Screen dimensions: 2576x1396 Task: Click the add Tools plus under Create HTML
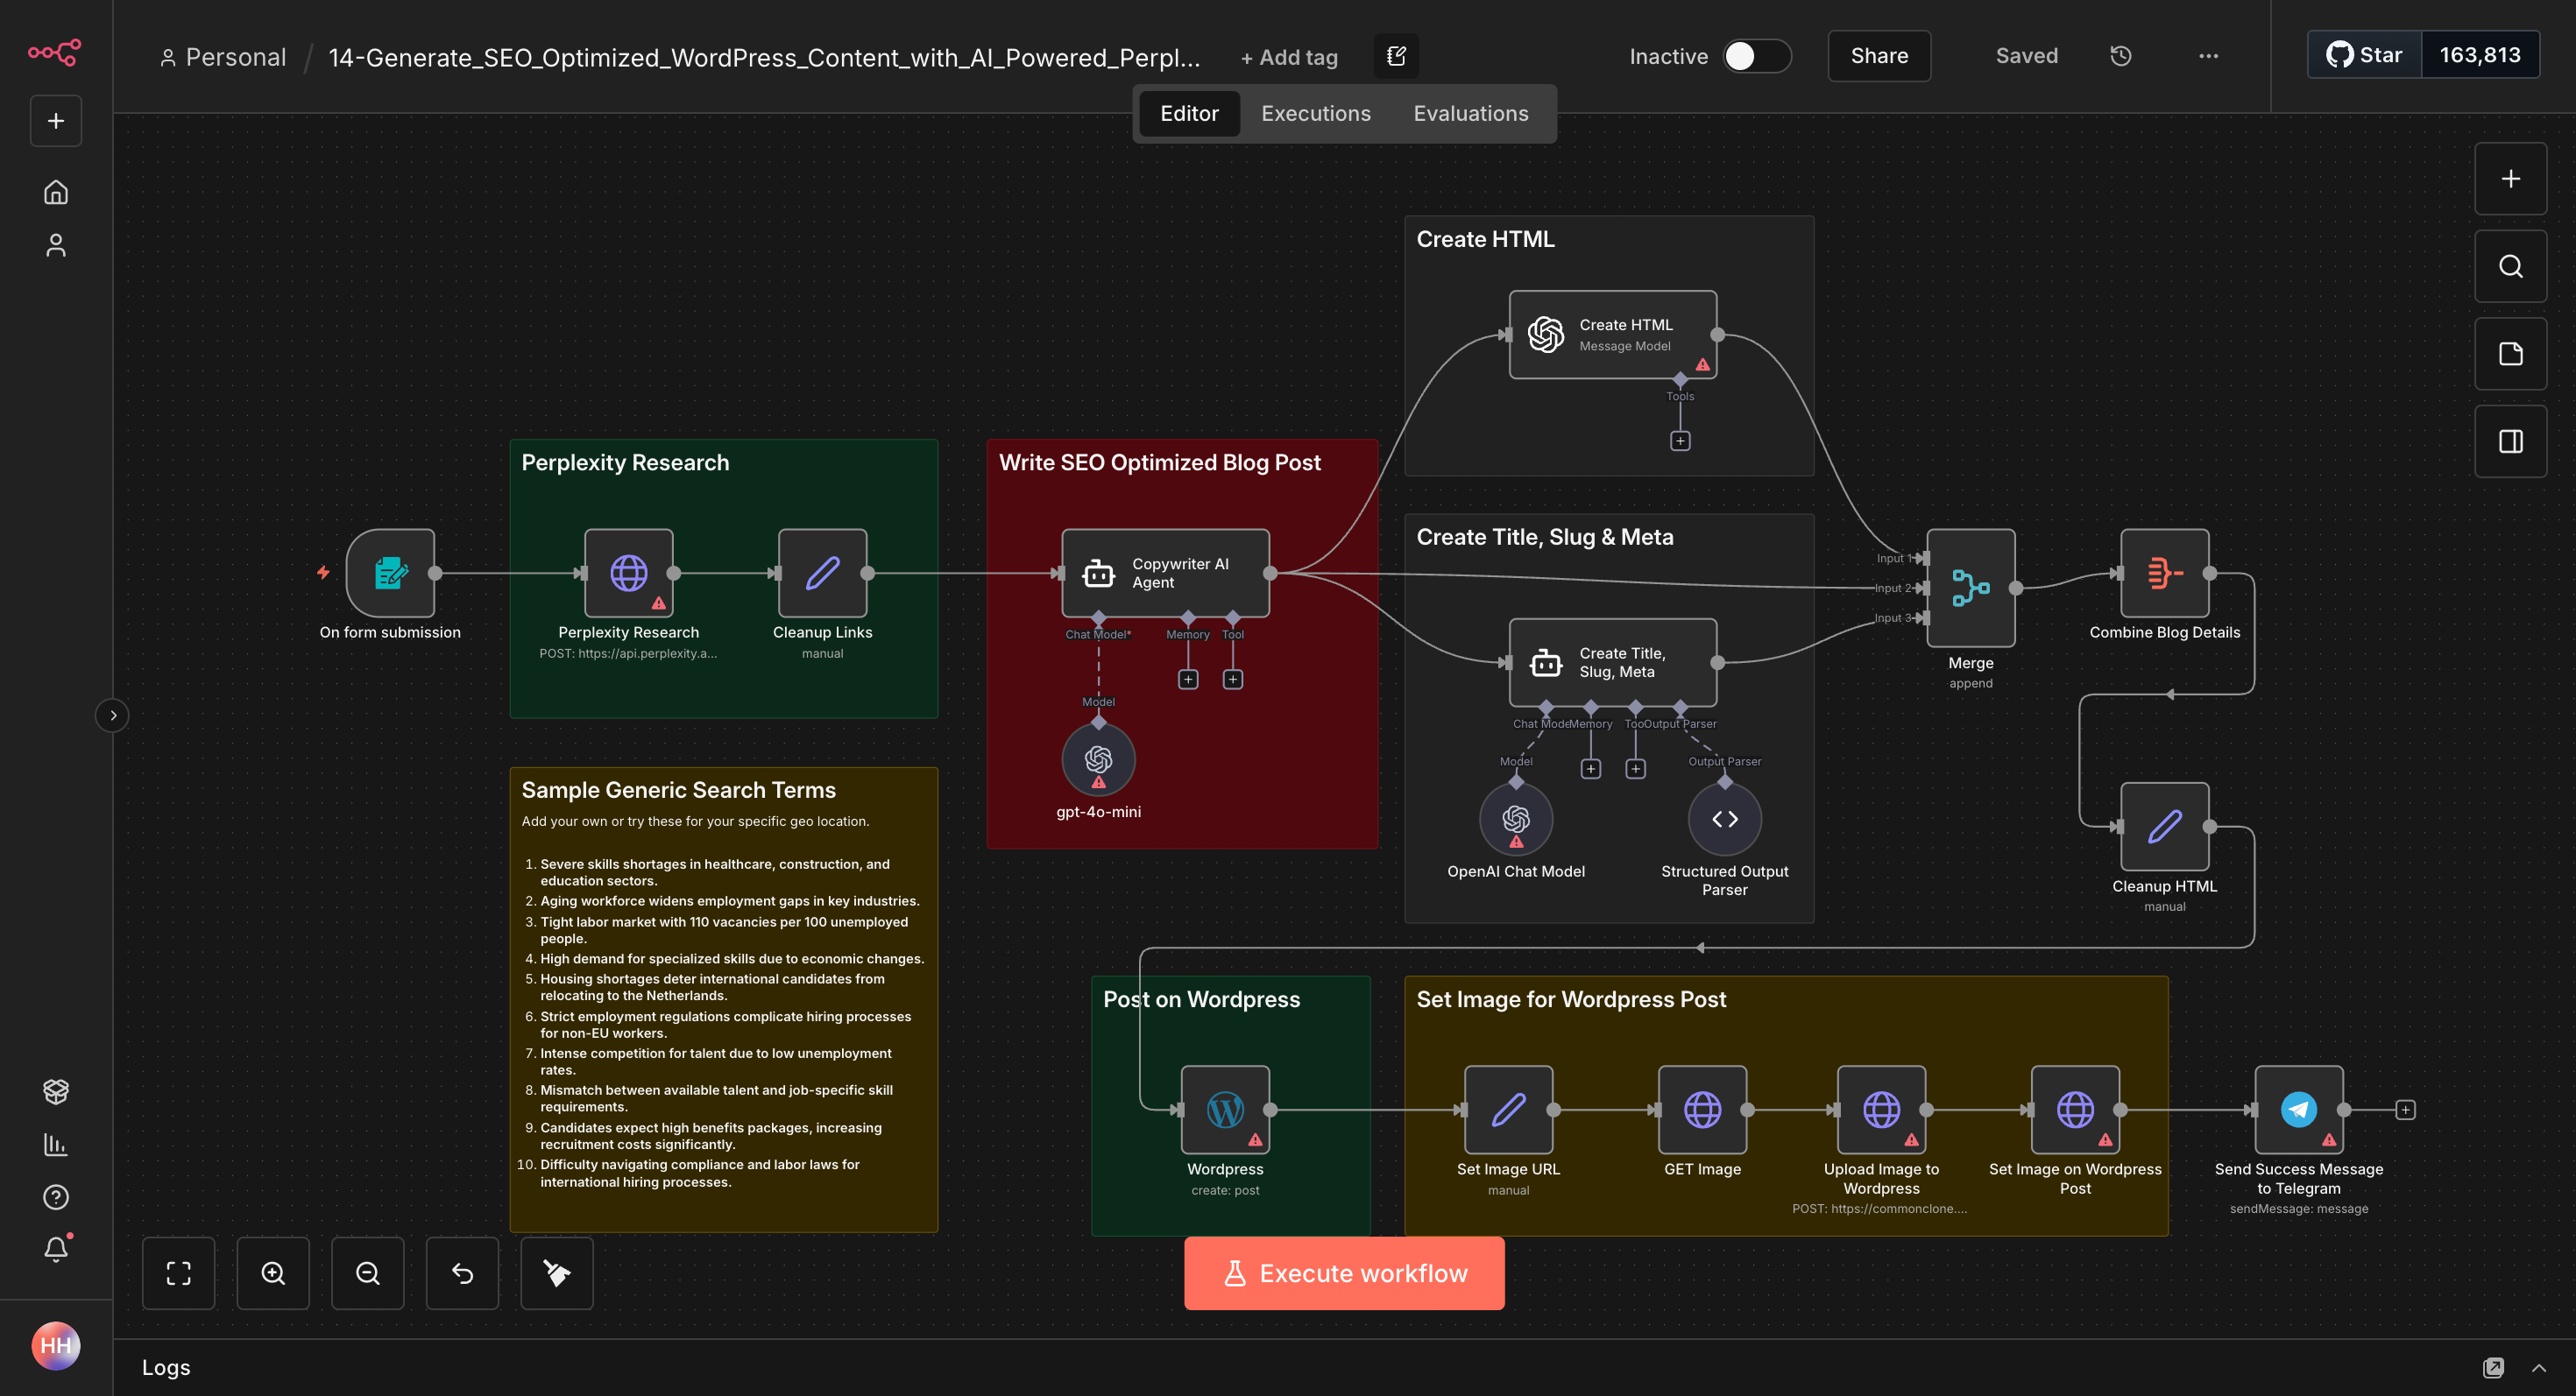point(1680,441)
